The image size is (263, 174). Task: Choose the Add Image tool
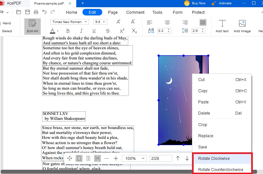click(242, 26)
